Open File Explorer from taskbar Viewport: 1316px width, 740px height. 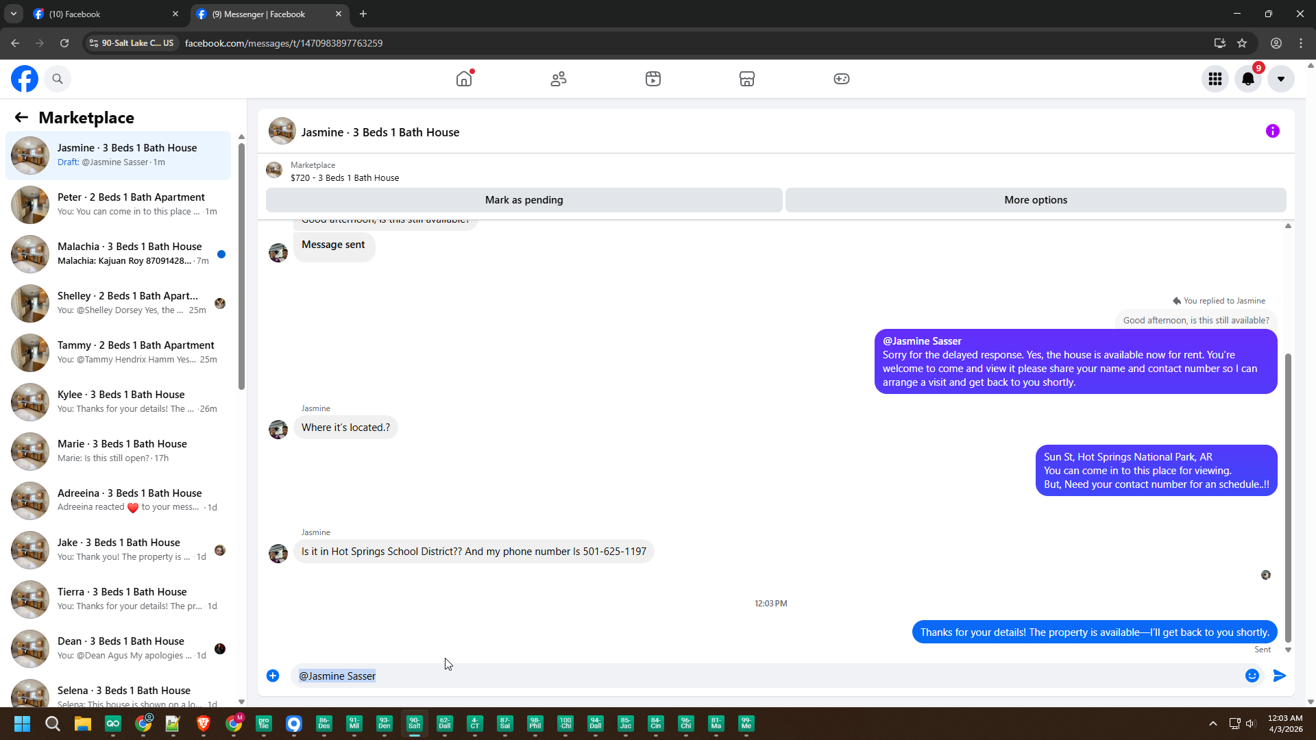point(83,724)
